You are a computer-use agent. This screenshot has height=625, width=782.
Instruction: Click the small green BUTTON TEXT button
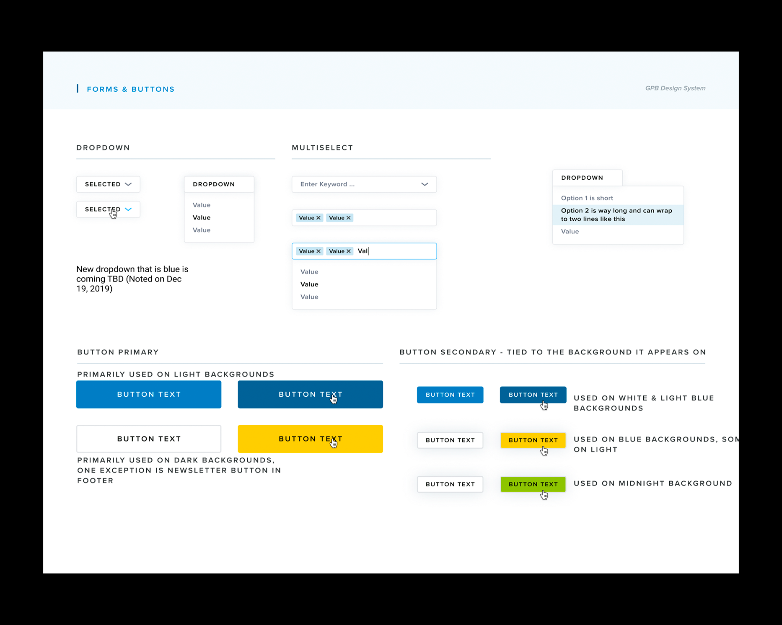click(x=533, y=484)
